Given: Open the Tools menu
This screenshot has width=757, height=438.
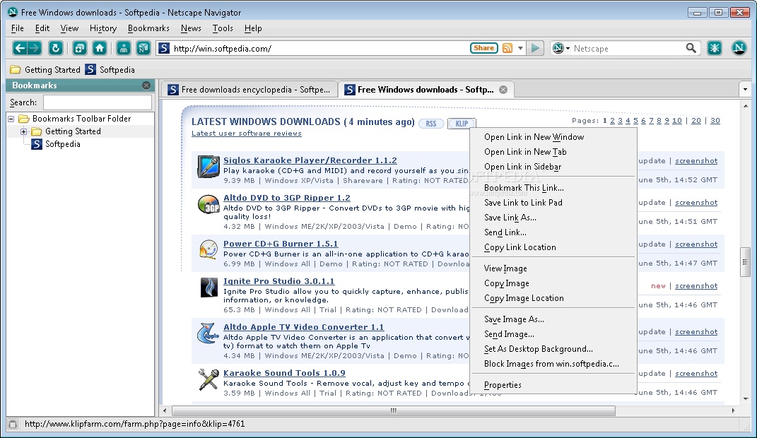Looking at the screenshot, I should [223, 28].
